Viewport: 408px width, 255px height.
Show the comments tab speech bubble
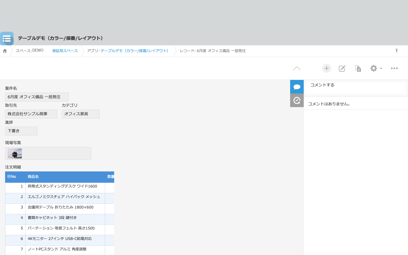point(297,87)
